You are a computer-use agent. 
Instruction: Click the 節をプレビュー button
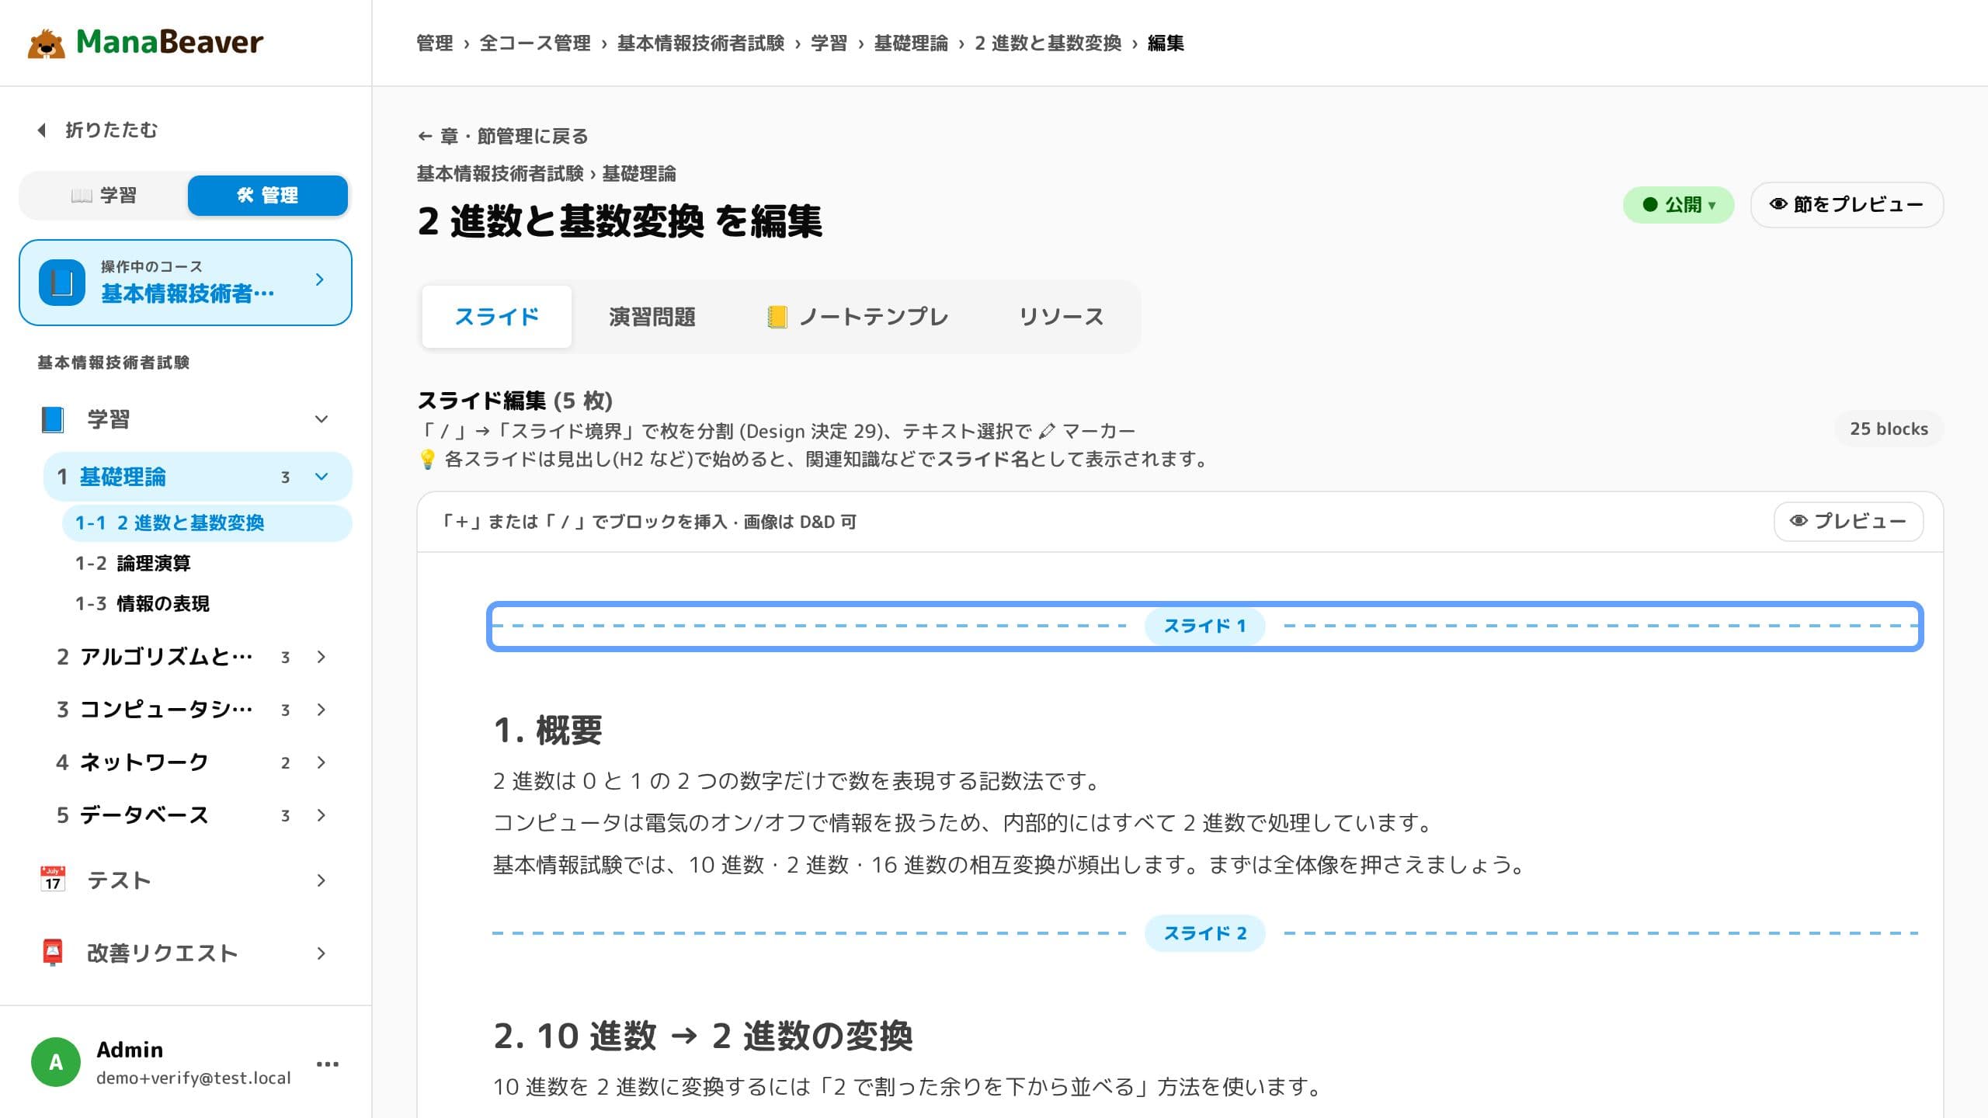[1847, 205]
